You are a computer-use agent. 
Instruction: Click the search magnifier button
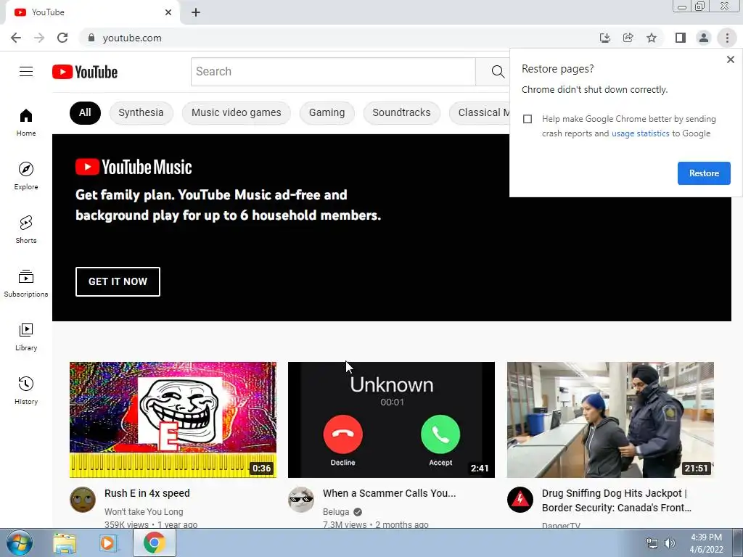click(497, 72)
